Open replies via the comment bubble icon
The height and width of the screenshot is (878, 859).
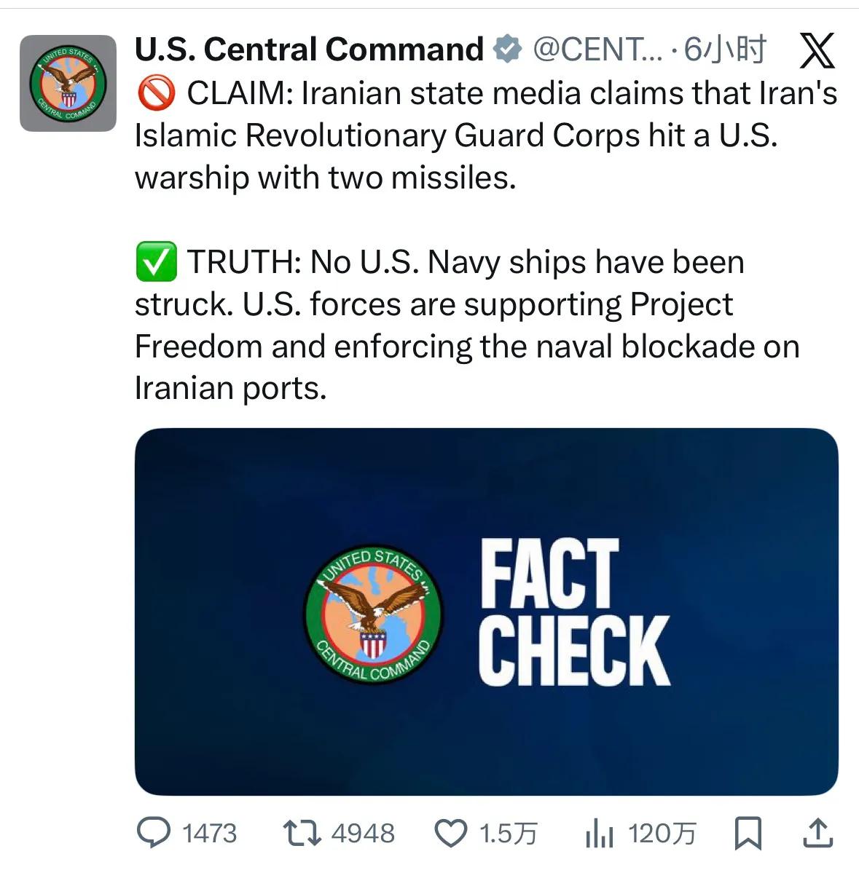pyautogui.click(x=154, y=833)
